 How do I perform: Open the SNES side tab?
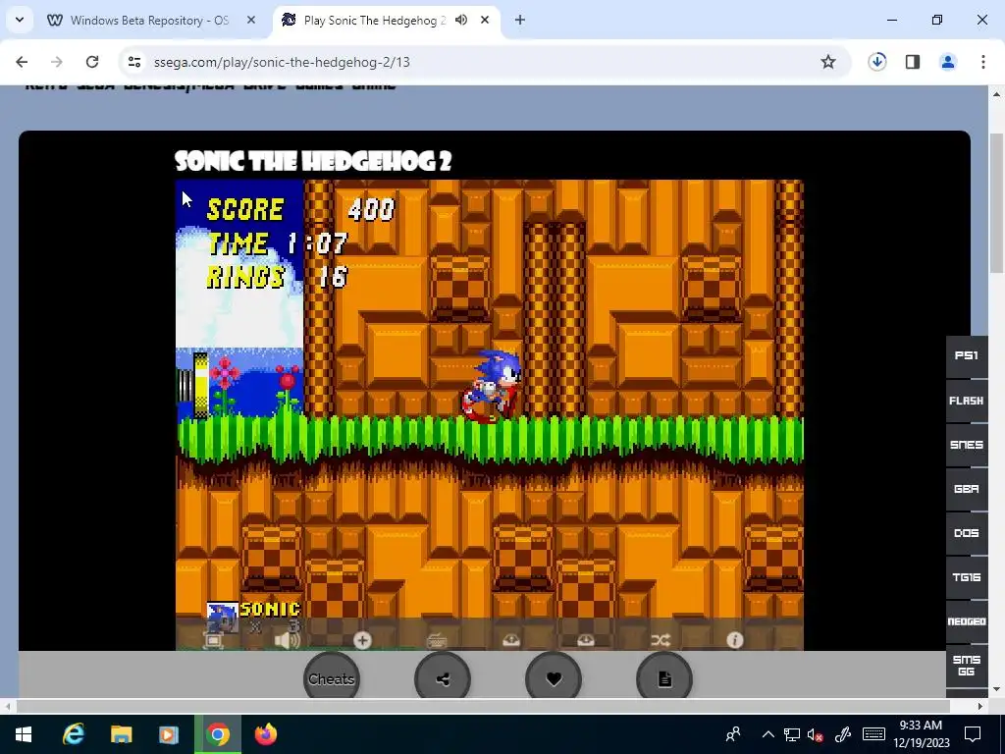tap(967, 445)
